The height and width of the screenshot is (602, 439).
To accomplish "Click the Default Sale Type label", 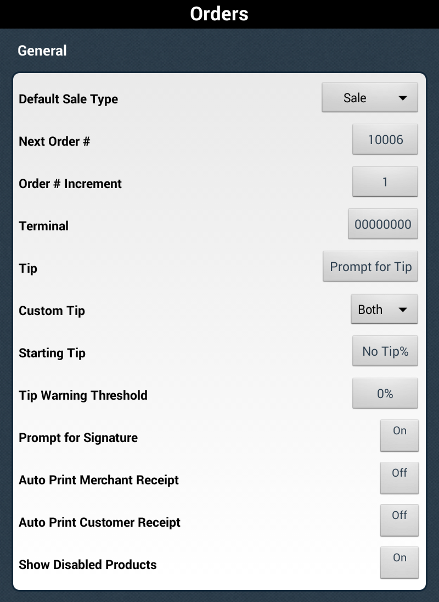I will (69, 100).
